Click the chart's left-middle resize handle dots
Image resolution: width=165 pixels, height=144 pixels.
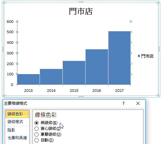pyautogui.click(x=3, y=49)
